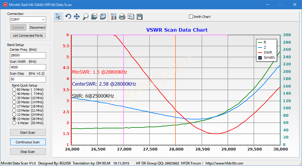The width and height of the screenshot is (302, 166).
Task: Select 12 Meter (24 MHz) band
Action: [x=14, y=115]
